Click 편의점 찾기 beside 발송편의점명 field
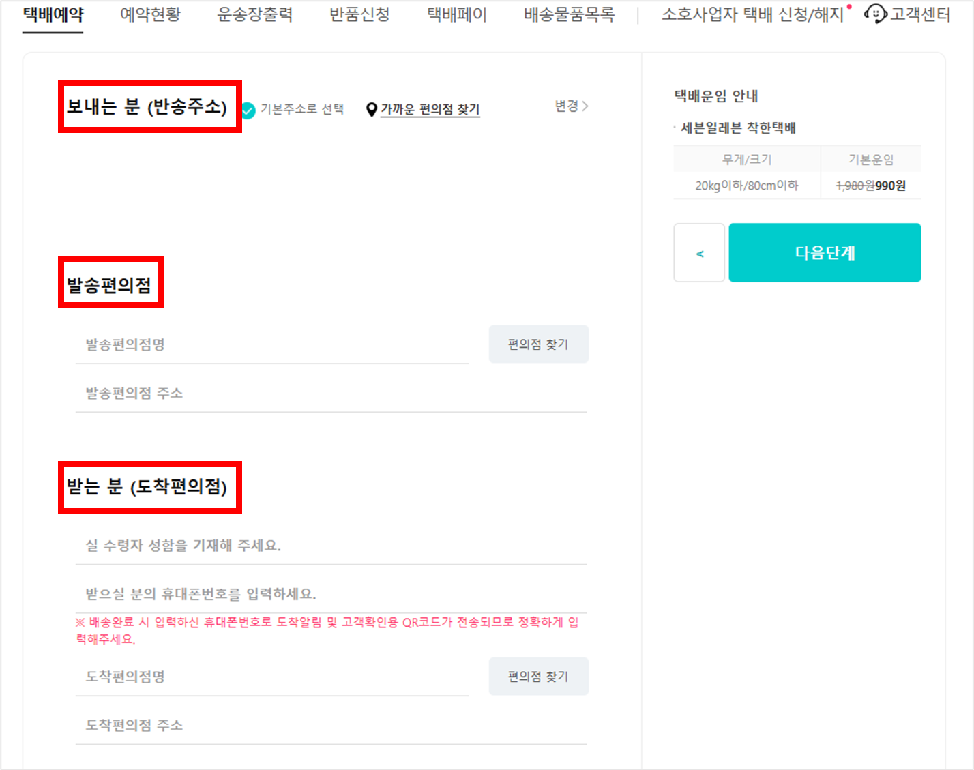 (538, 344)
